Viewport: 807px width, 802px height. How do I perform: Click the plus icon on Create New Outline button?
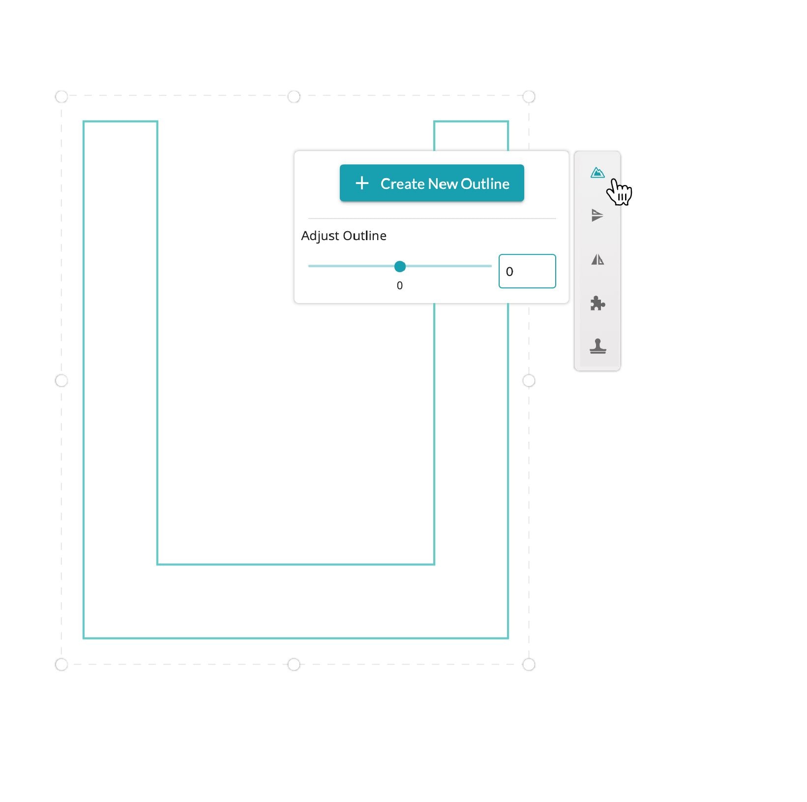pyautogui.click(x=362, y=183)
